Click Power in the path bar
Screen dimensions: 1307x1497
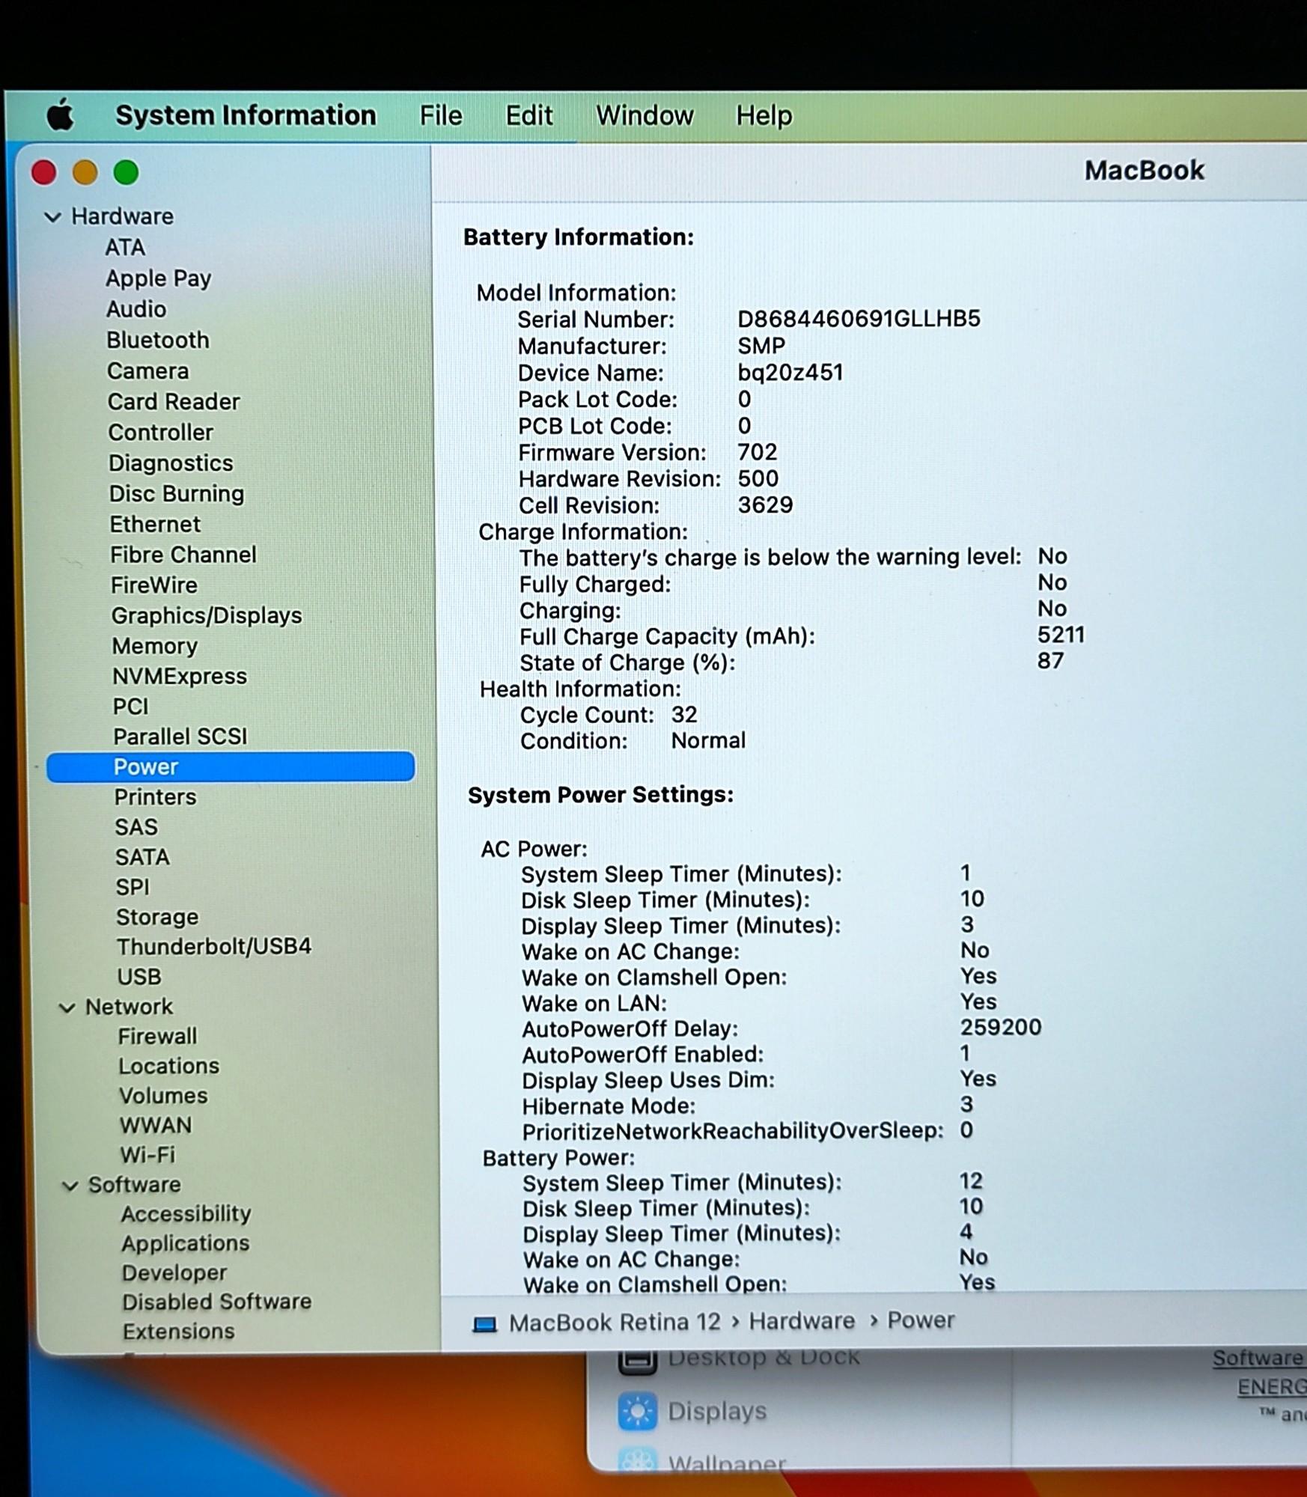coord(921,1321)
